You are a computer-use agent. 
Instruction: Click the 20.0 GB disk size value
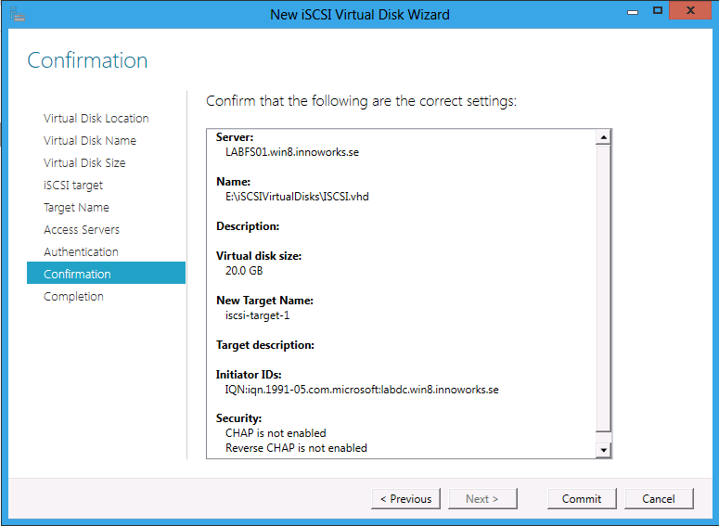click(x=244, y=271)
